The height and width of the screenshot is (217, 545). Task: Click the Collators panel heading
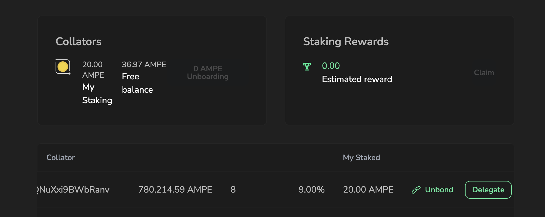[79, 42]
